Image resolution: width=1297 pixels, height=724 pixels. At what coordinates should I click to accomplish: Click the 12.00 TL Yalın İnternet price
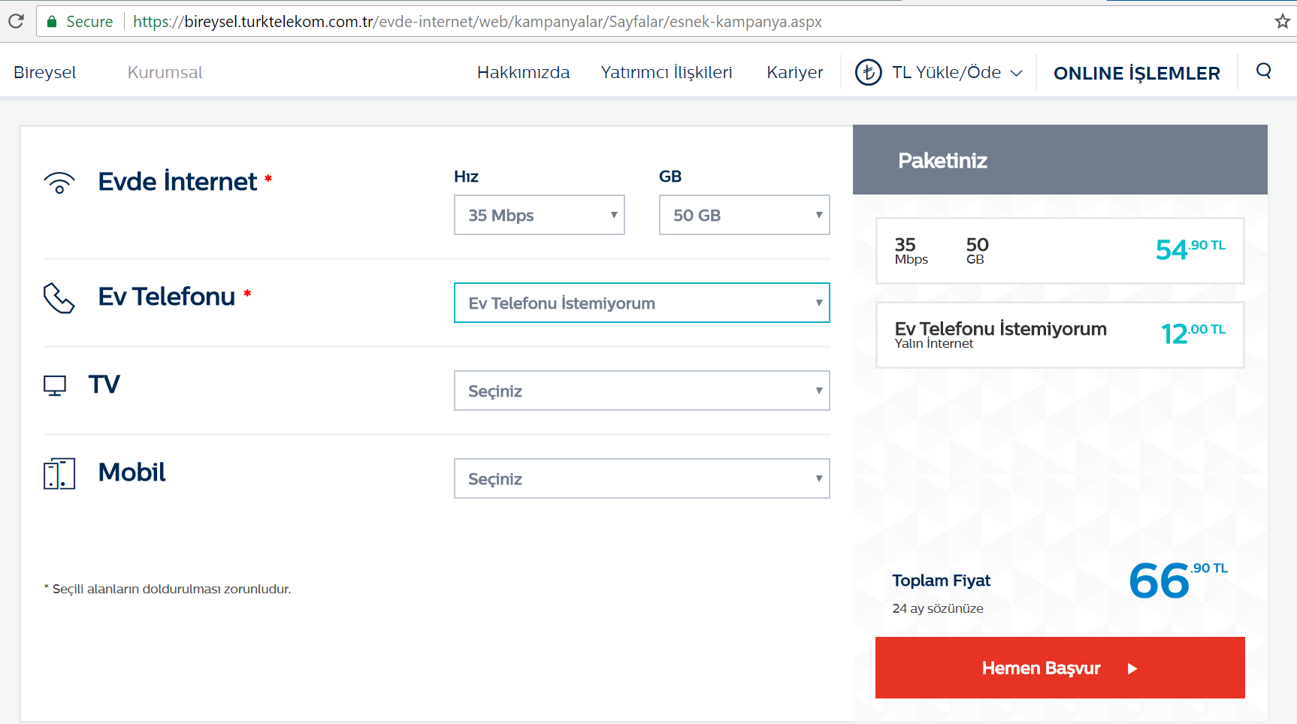(x=1193, y=333)
